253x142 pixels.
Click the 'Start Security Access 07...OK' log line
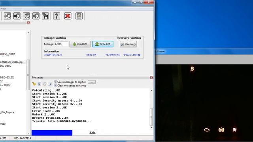click(x=57, y=104)
